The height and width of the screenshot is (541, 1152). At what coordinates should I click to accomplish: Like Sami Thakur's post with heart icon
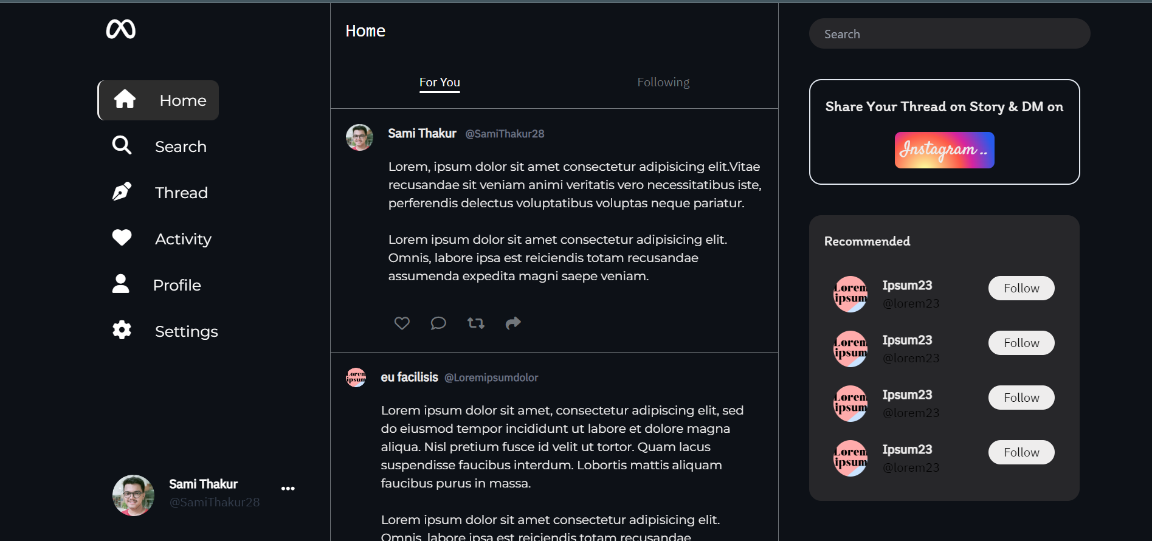(x=402, y=323)
